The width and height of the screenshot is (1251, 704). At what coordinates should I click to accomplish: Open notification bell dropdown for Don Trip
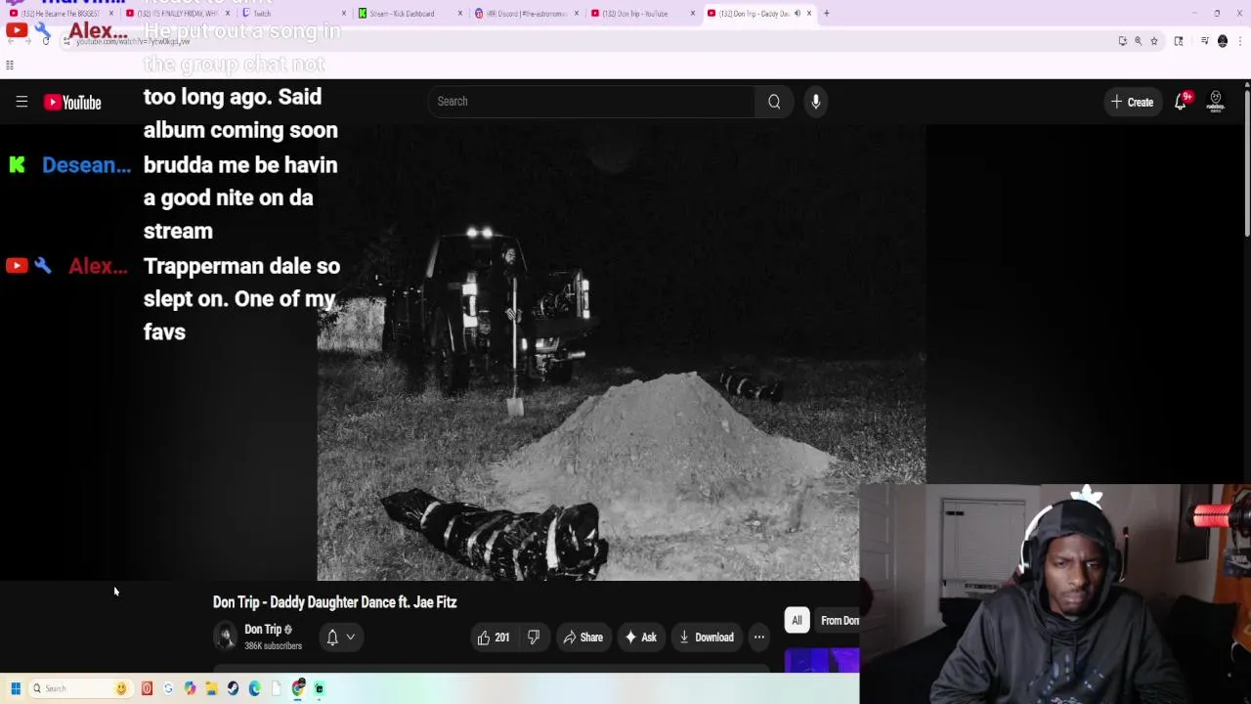tap(340, 638)
